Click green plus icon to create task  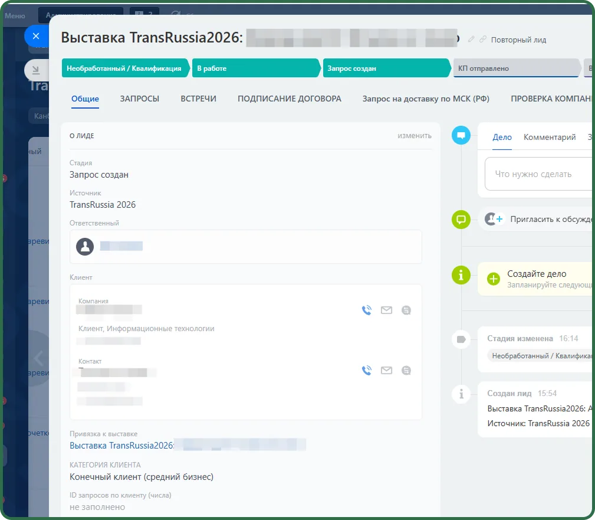pos(494,279)
